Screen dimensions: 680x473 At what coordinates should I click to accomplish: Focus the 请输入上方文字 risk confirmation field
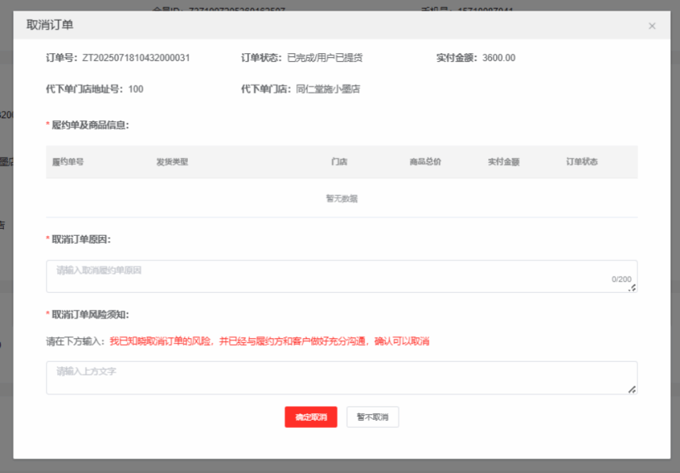[x=332, y=377]
